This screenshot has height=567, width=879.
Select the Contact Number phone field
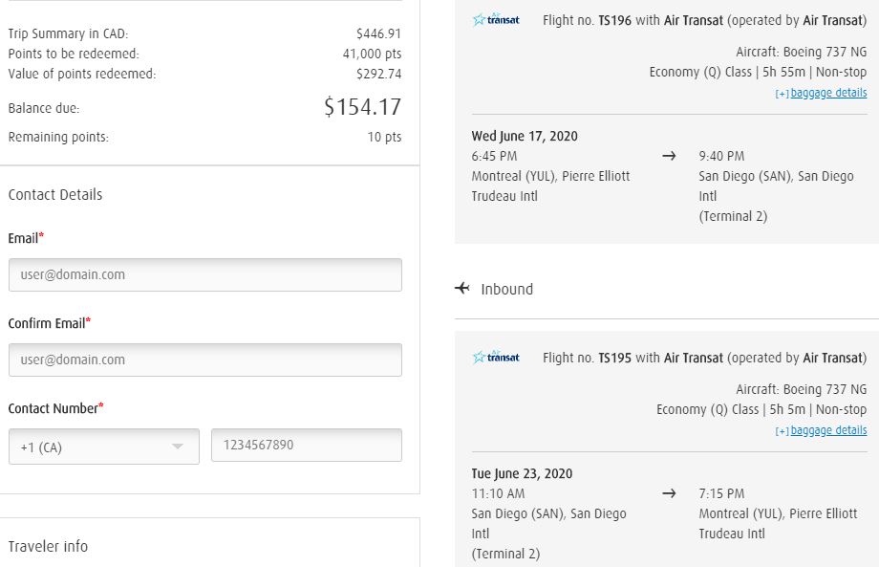pos(306,445)
